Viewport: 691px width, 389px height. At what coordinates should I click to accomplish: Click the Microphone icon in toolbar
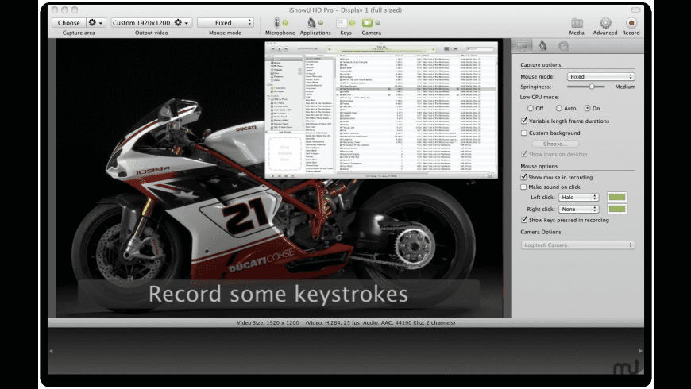[x=276, y=22]
